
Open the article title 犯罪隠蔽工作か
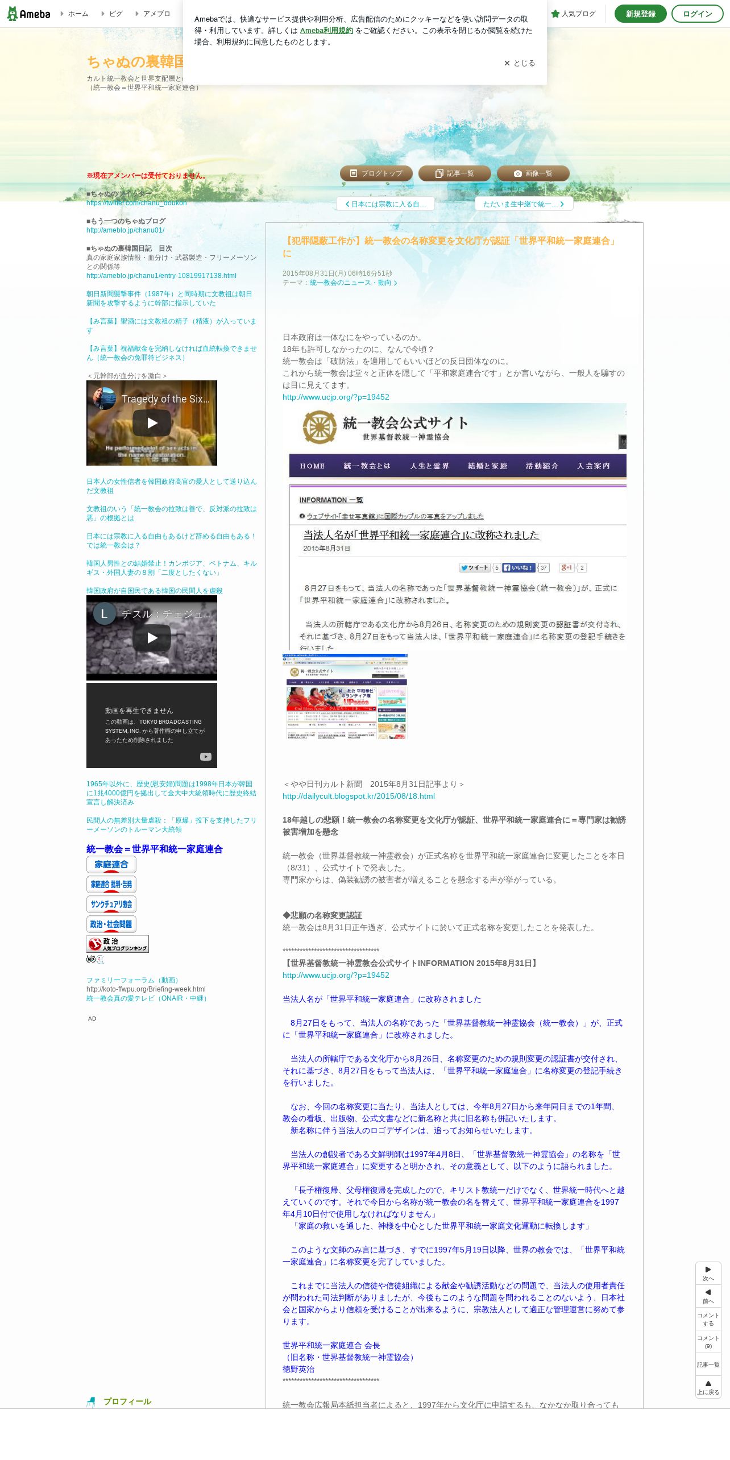tap(450, 247)
